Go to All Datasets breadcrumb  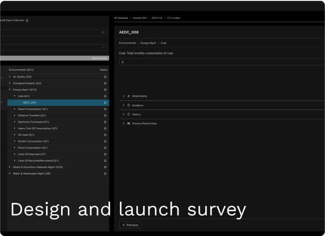[x=121, y=18]
